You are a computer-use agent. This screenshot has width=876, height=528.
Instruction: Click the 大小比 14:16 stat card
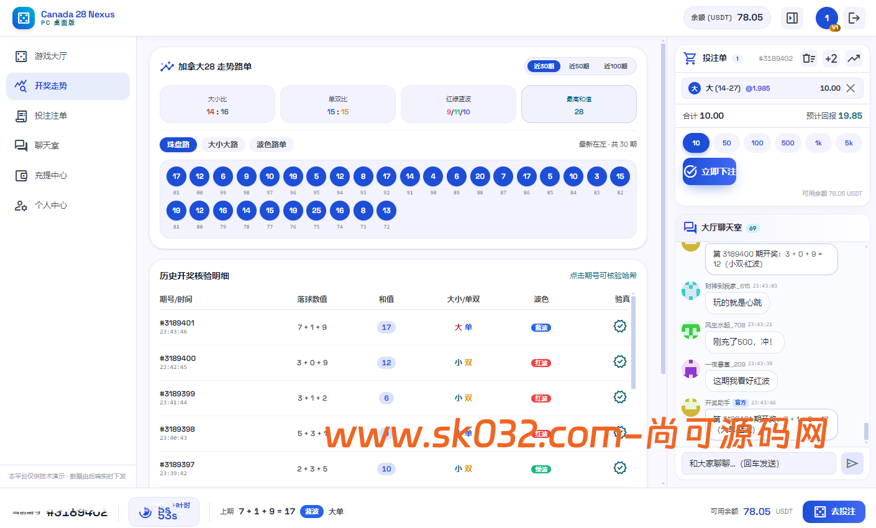coord(217,104)
